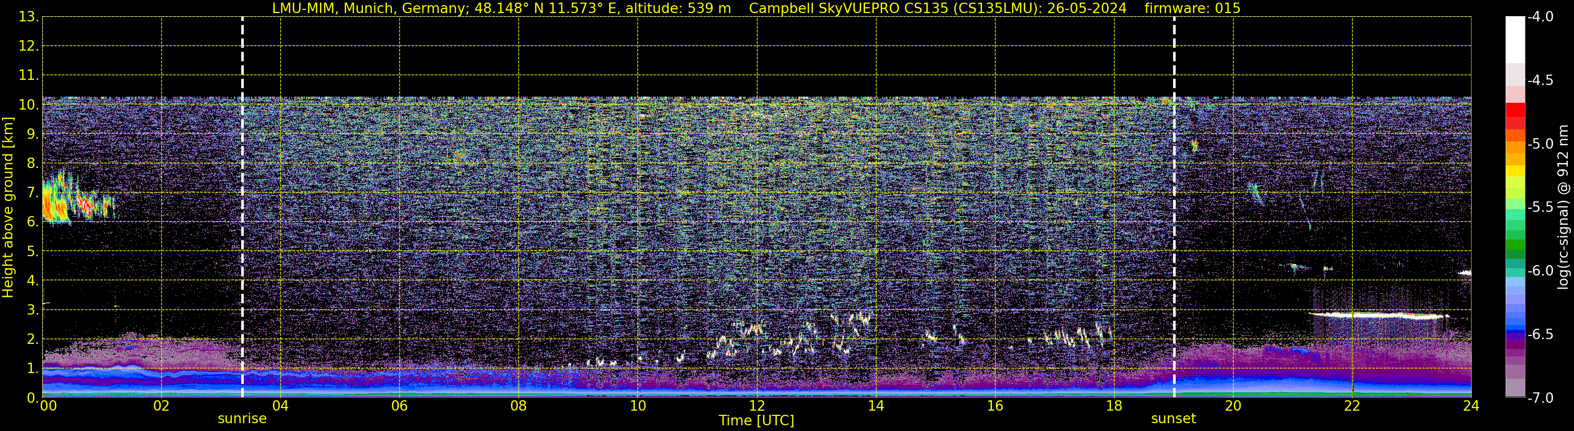Click the Height above ground [km] axis label
Screen dimensions: 1574x431
tap(8, 208)
